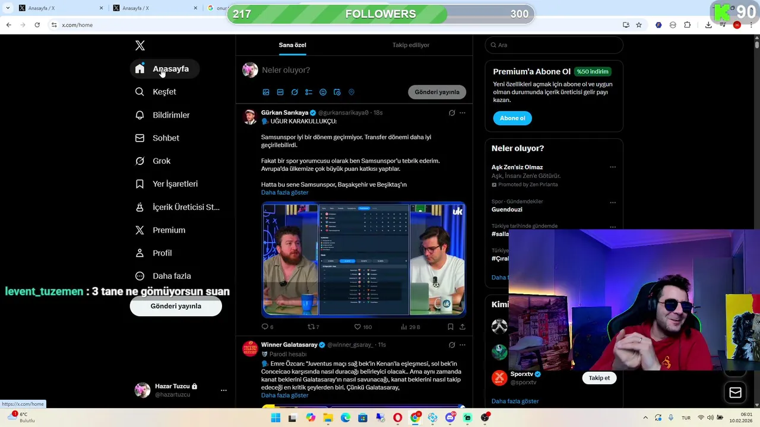Follow Sporxtv with Takip et
Image resolution: width=760 pixels, height=427 pixels.
click(599, 378)
